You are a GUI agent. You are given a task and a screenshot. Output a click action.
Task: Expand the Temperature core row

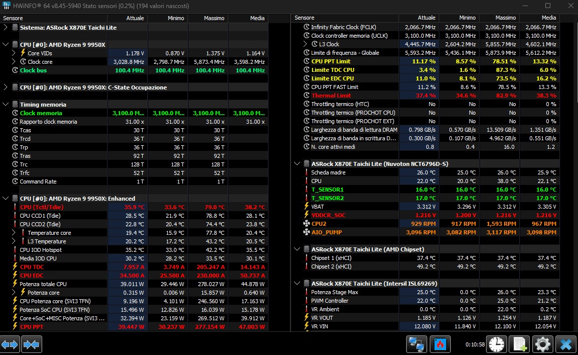[14, 232]
